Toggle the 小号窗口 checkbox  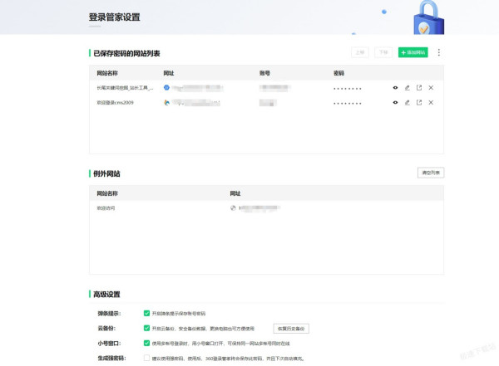146,343
